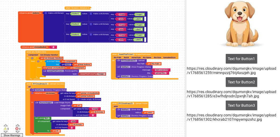Click the file Size event parameter

(157, 58)
